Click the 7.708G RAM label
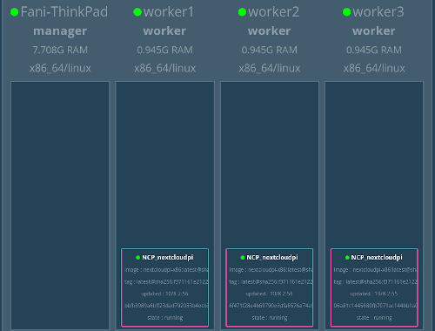This screenshot has width=435, height=331. coord(60,50)
